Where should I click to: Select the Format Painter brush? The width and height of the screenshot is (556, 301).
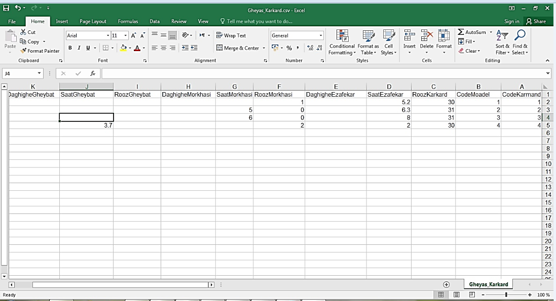coord(23,51)
